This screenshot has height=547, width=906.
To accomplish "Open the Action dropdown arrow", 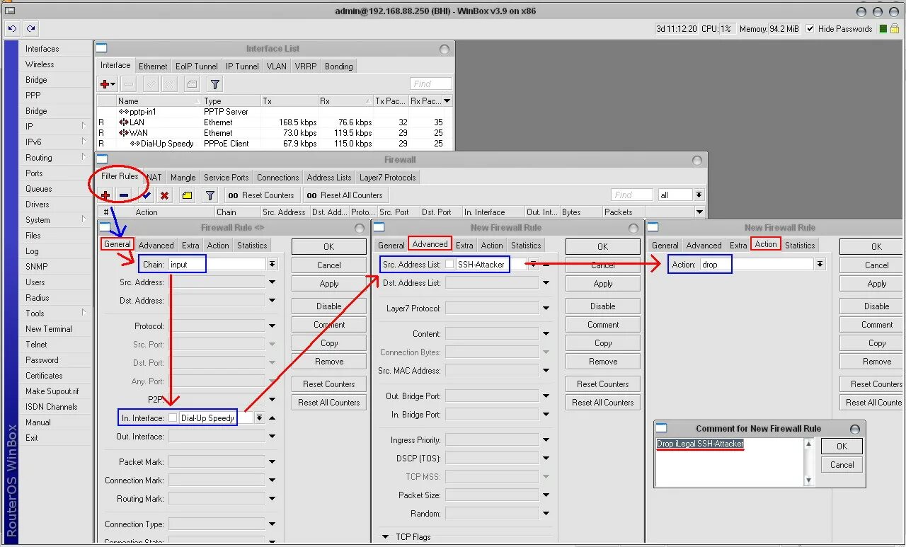I will [820, 264].
